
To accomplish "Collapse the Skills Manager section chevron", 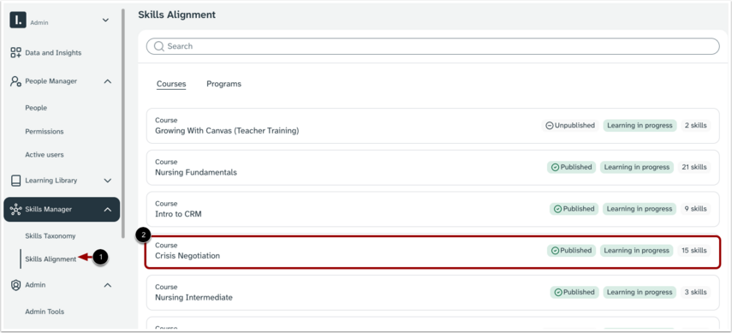I will coord(107,209).
